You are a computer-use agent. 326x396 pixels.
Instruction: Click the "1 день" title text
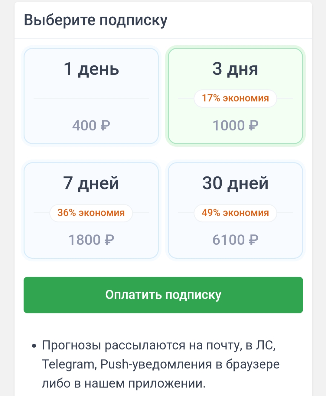click(91, 69)
